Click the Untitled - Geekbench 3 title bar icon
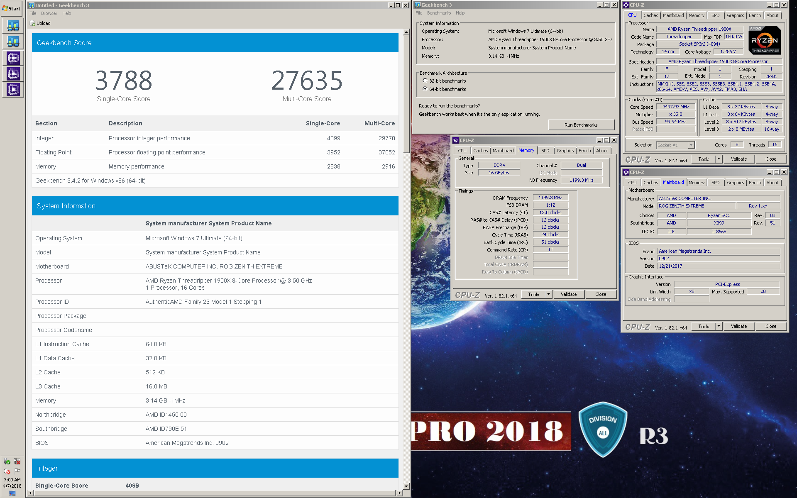 point(32,5)
